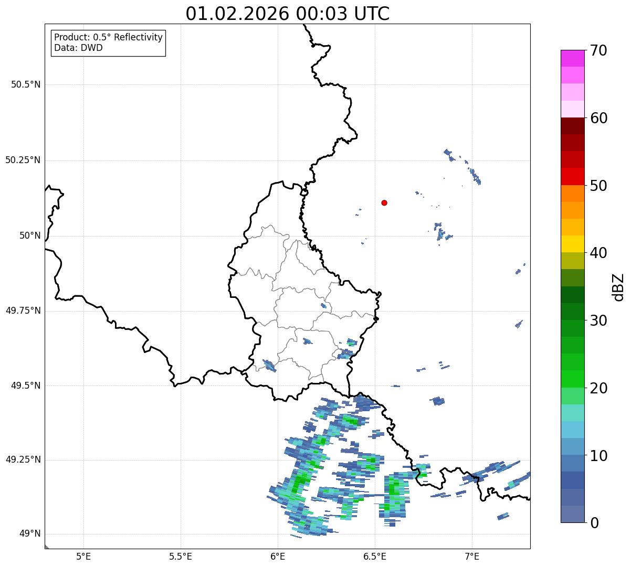This screenshot has height=567, width=631.
Task: Pick the dark green colorbar swatch near 30
Action: click(x=572, y=312)
